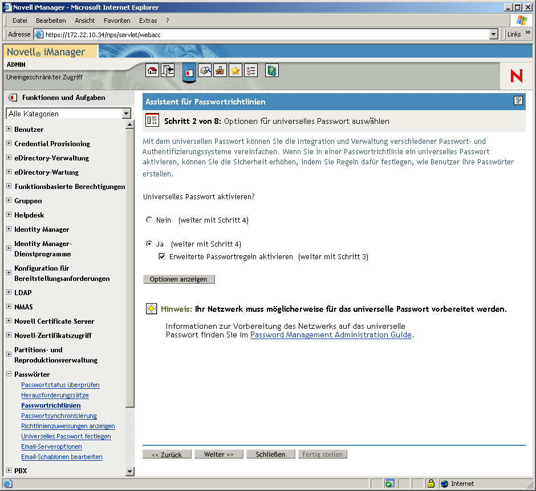Click the Internet Explorer title bar icon
This screenshot has width=536, height=491.
coord(7,7)
